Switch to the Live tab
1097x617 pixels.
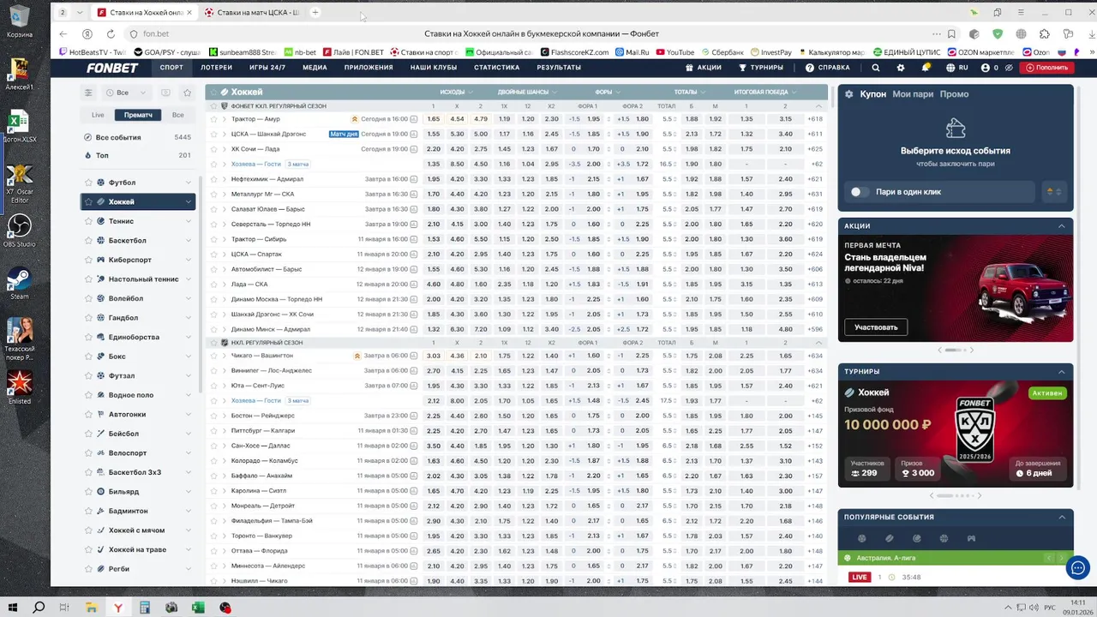[x=98, y=115]
